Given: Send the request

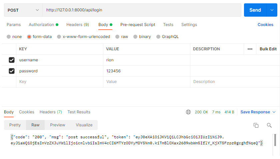Looking at the screenshot, I should [255, 10].
